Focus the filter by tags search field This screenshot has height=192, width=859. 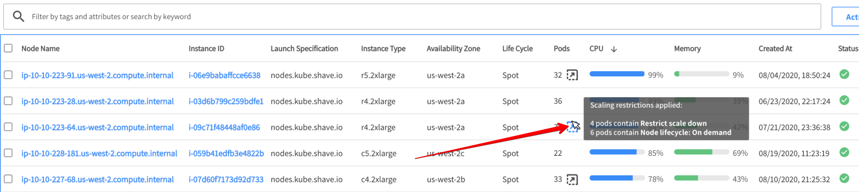407,17
